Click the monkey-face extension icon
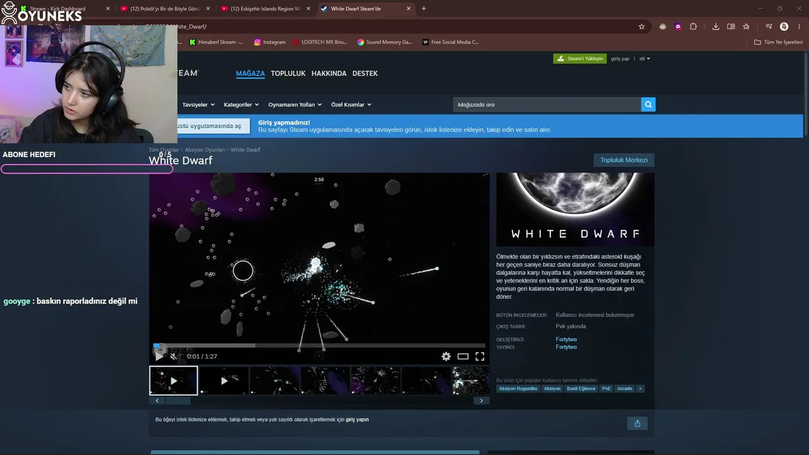This screenshot has height=455, width=809. click(662, 27)
